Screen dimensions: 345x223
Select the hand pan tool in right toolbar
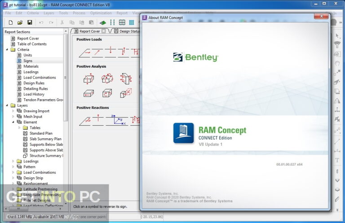pyautogui.click(x=337, y=64)
